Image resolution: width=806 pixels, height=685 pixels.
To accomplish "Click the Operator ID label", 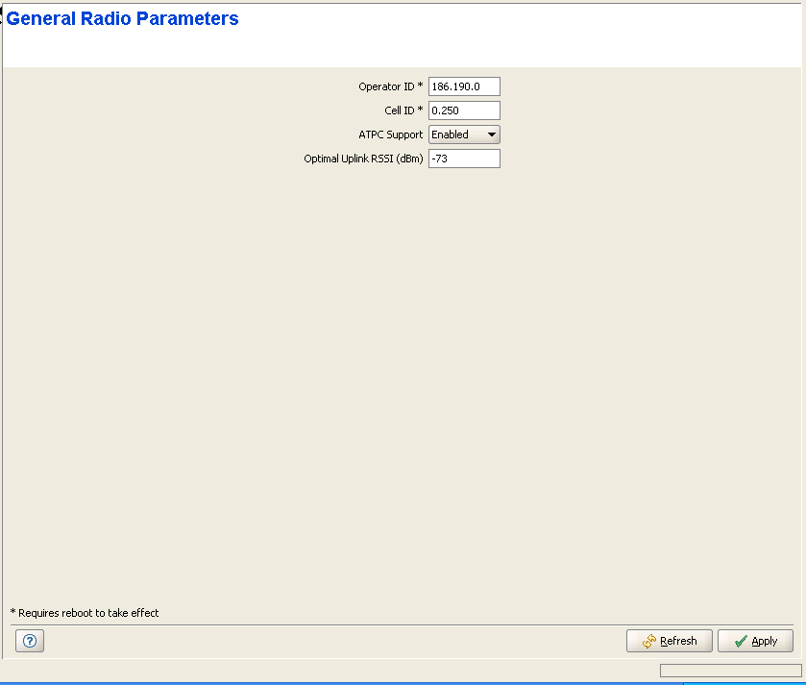I will tap(386, 86).
